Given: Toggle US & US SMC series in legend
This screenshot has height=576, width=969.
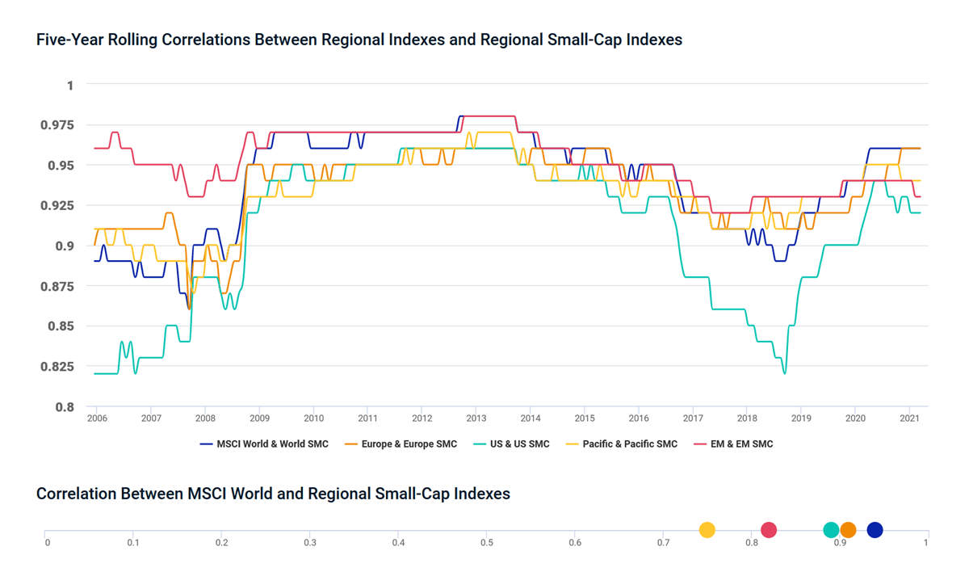Looking at the screenshot, I should (514, 444).
